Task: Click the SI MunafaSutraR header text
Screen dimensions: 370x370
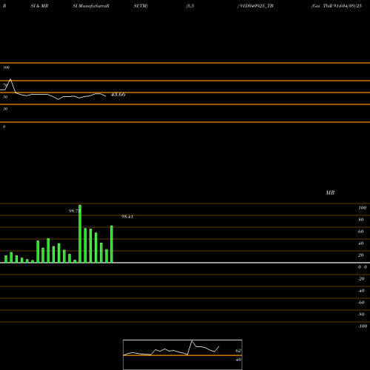Action: 91,6
